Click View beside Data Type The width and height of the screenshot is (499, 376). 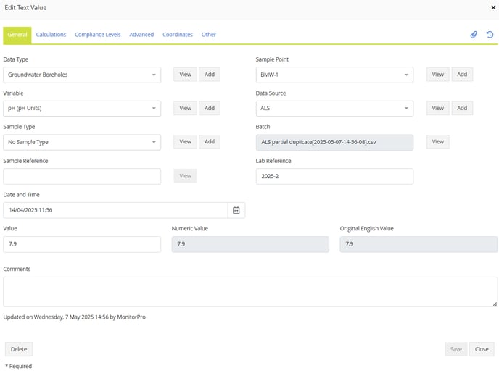185,75
